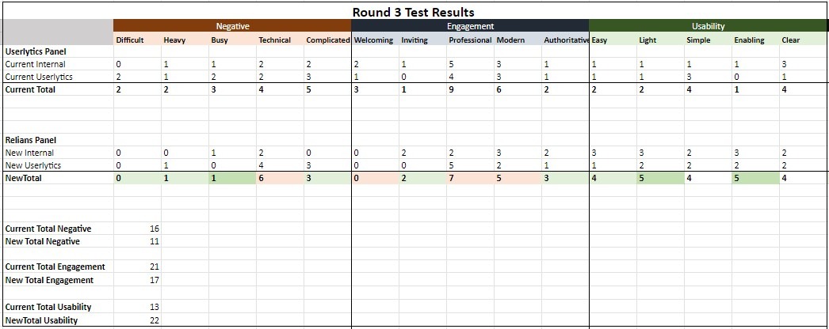
Task: Select the Professional column header cell
Action: (x=470, y=40)
